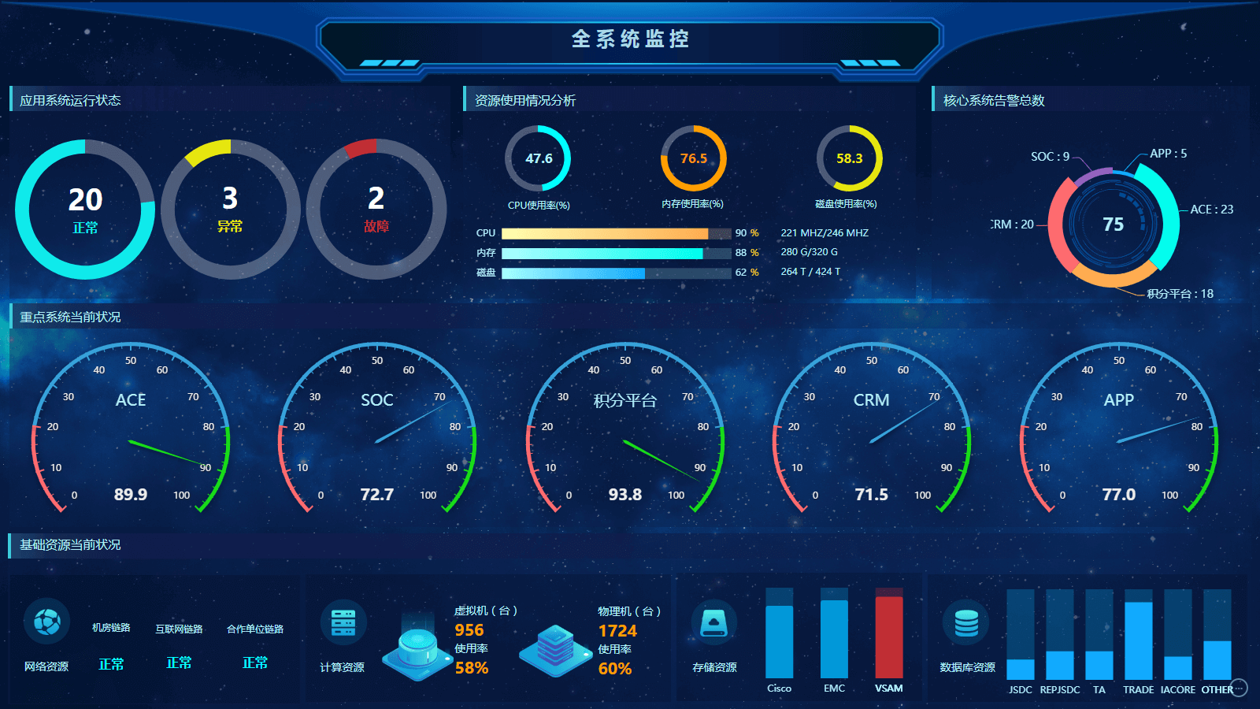Click the 互联网链路 status label
The width and height of the screenshot is (1260, 709).
179,629
